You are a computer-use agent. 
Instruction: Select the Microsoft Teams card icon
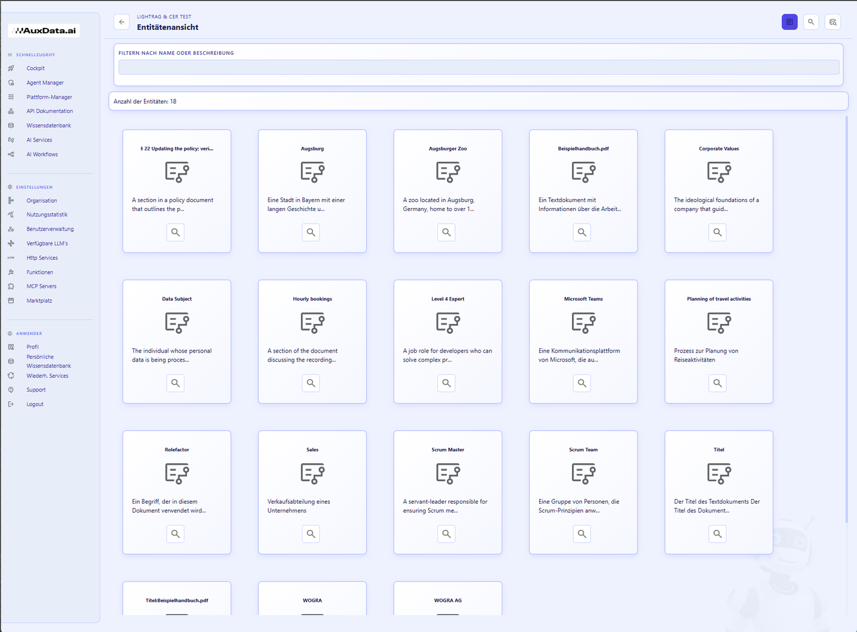coord(584,323)
